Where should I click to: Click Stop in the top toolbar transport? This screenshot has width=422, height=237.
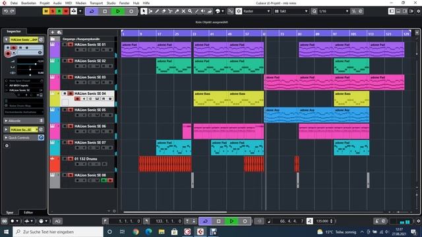105,11
